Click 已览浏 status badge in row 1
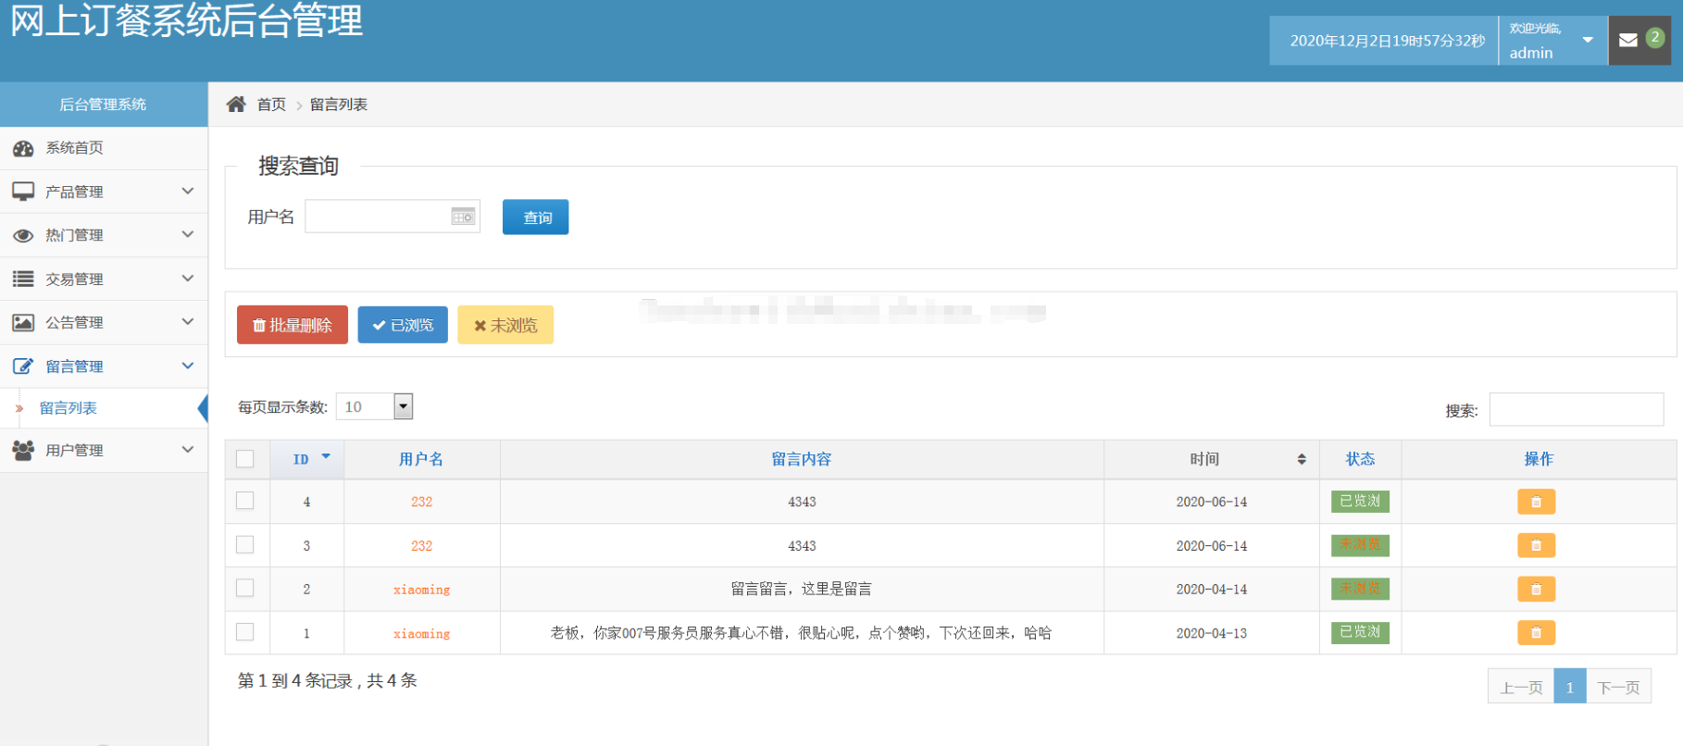1683x746 pixels. pos(1360,632)
